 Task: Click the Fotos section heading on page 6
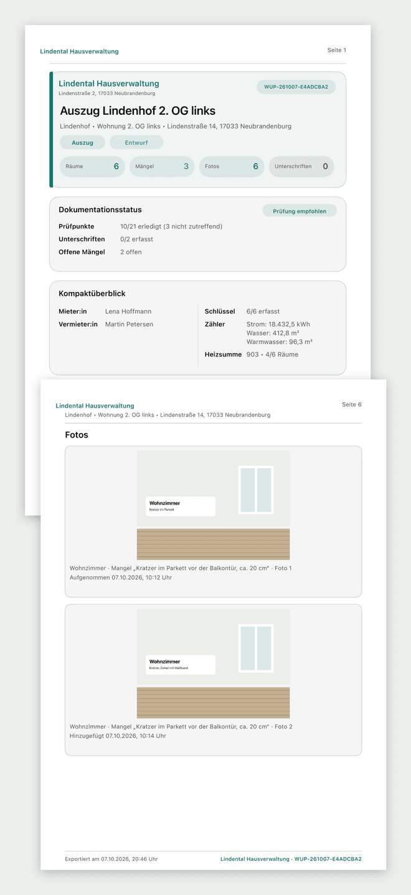click(77, 435)
